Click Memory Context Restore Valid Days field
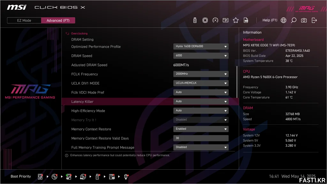 coord(201,138)
